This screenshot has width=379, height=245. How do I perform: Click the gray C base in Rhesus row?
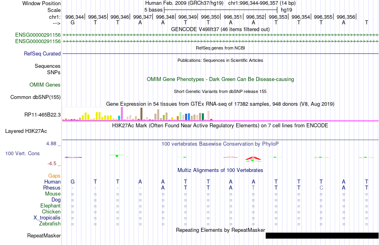pos(321,188)
